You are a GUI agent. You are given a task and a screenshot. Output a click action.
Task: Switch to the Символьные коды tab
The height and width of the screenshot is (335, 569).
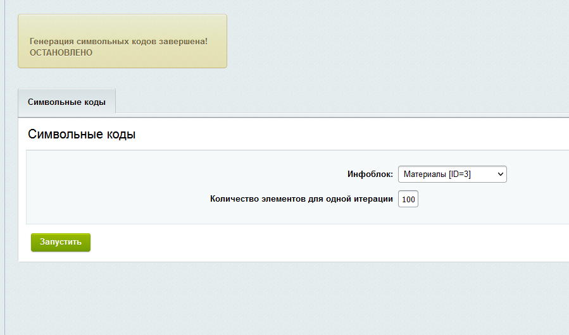[66, 102]
